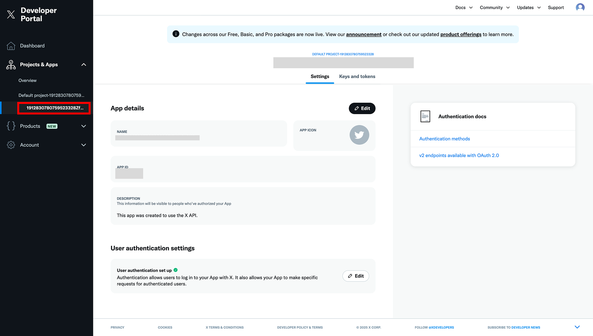The image size is (593, 336).
Task: Open v2 endpoints available with OAuth 2.0 link
Action: pyautogui.click(x=459, y=156)
